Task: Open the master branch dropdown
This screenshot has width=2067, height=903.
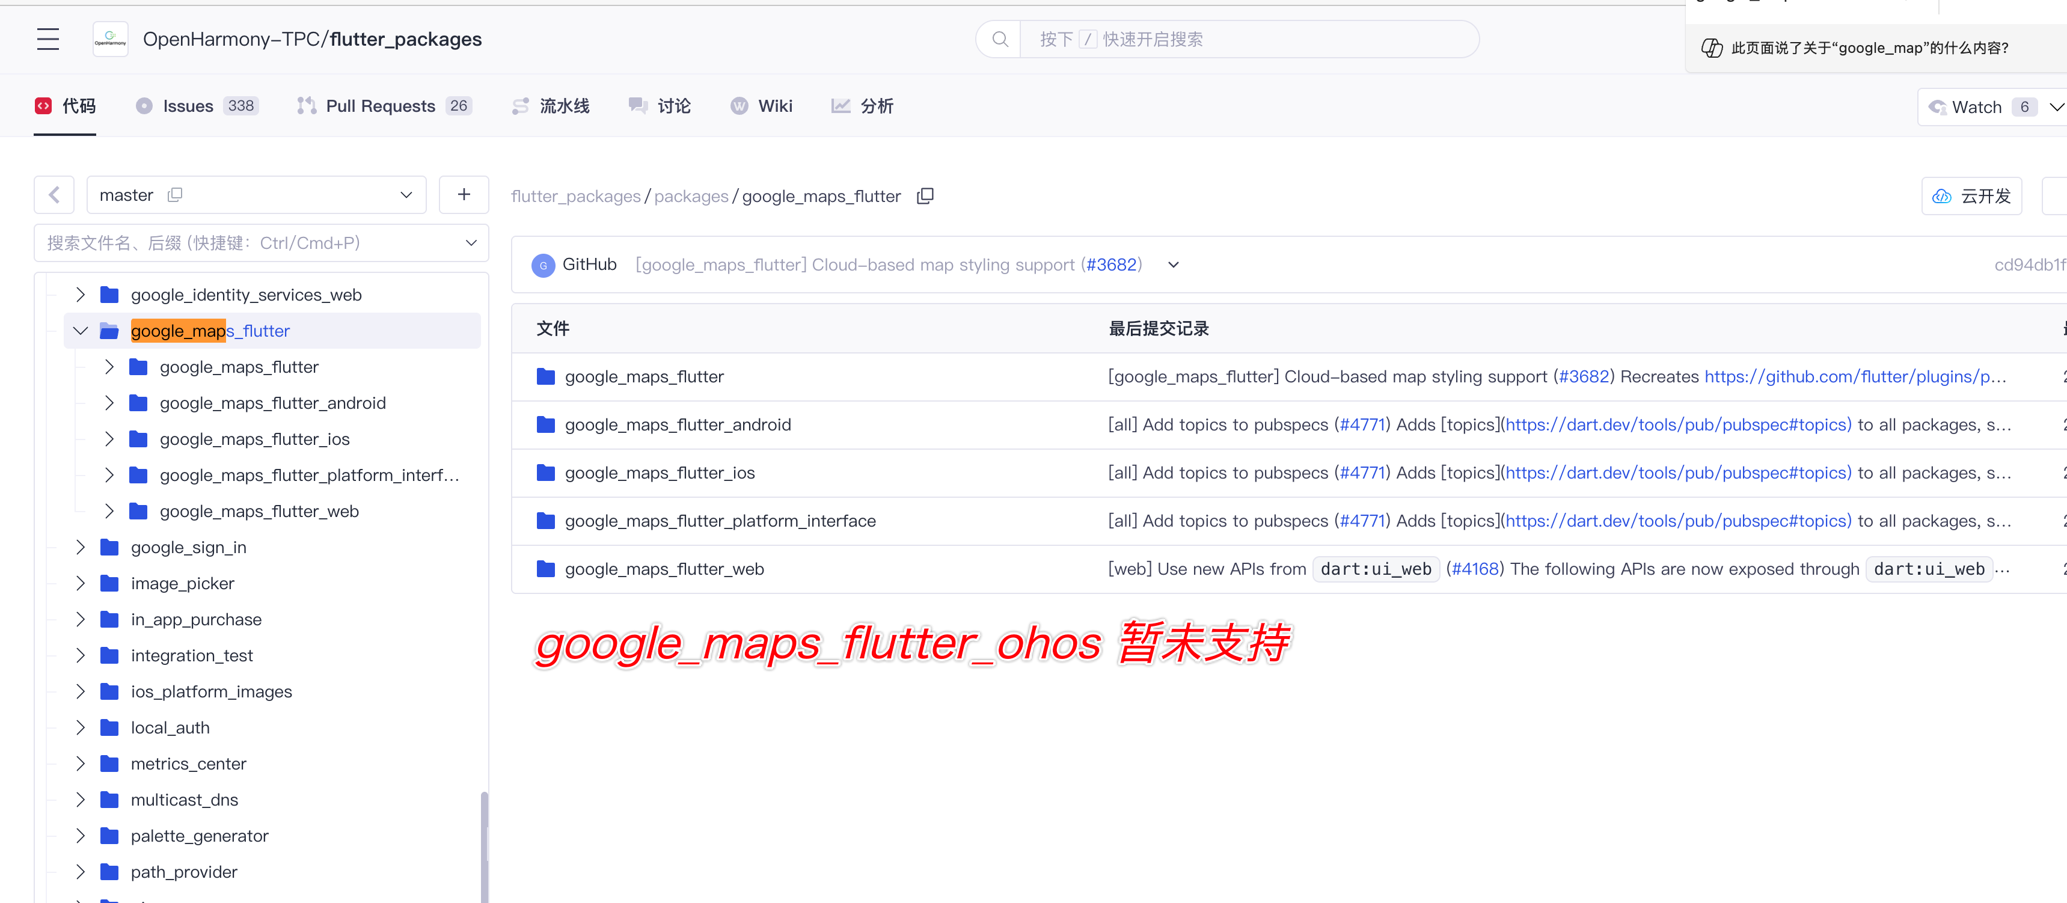Action: (x=405, y=194)
